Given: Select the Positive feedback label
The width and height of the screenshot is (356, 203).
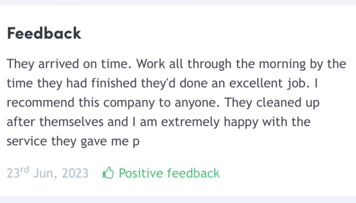Looking at the screenshot, I should (x=169, y=173).
